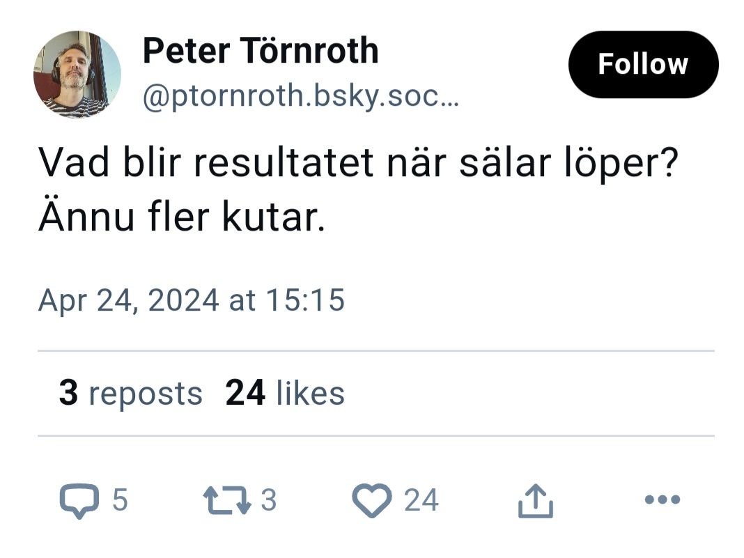
Task: Click the reply speech bubble icon
Action: [x=79, y=501]
